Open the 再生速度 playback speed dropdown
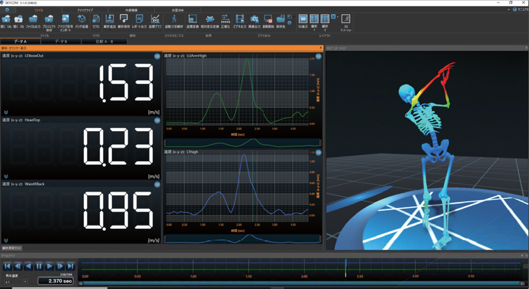This screenshot has height=289, width=529. pyautogui.click(x=25, y=281)
